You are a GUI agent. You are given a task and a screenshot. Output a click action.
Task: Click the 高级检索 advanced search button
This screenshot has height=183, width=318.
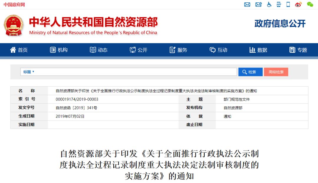(x=276, y=72)
